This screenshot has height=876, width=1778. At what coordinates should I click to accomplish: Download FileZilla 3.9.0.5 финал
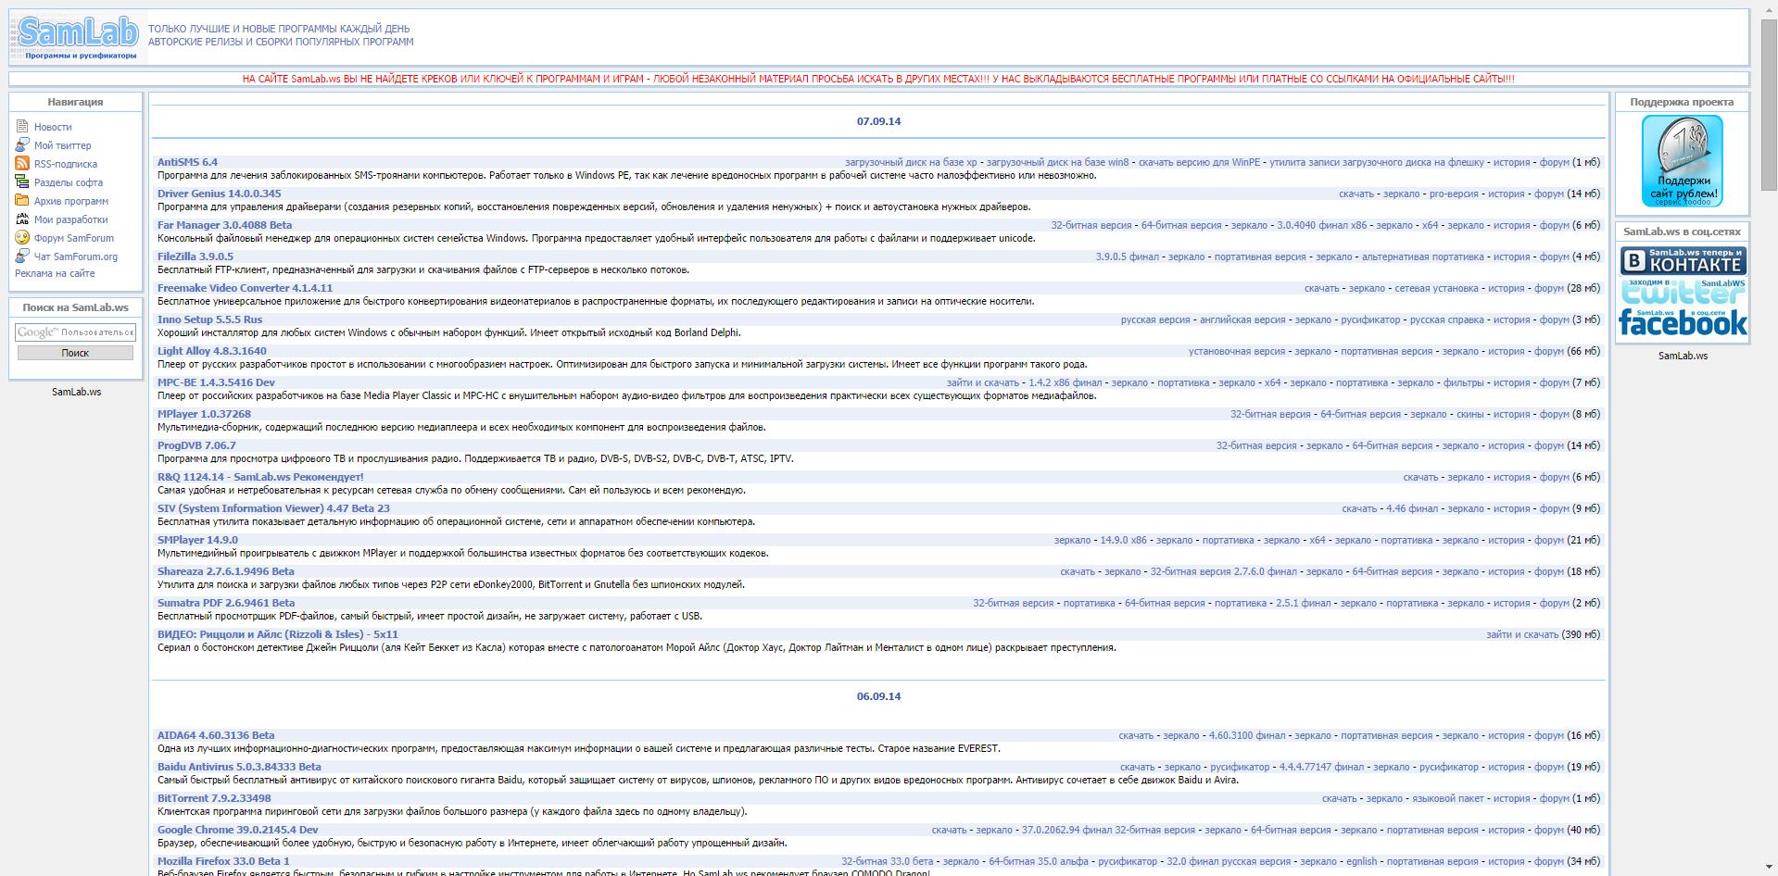pyautogui.click(x=1127, y=257)
